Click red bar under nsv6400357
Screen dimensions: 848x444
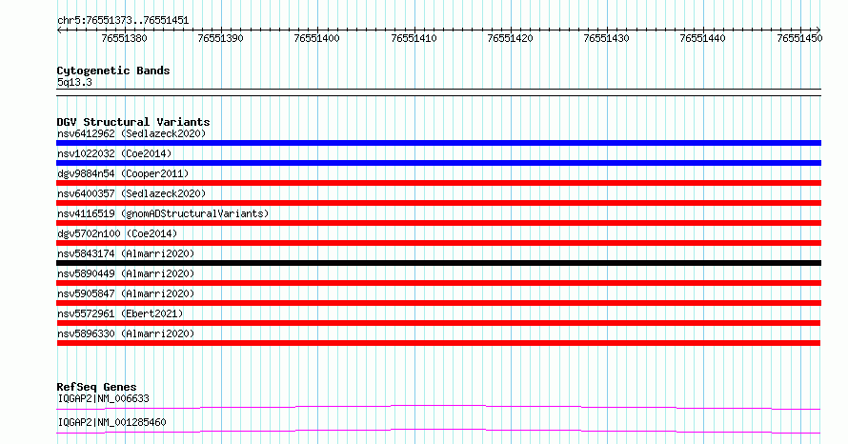pyautogui.click(x=438, y=203)
